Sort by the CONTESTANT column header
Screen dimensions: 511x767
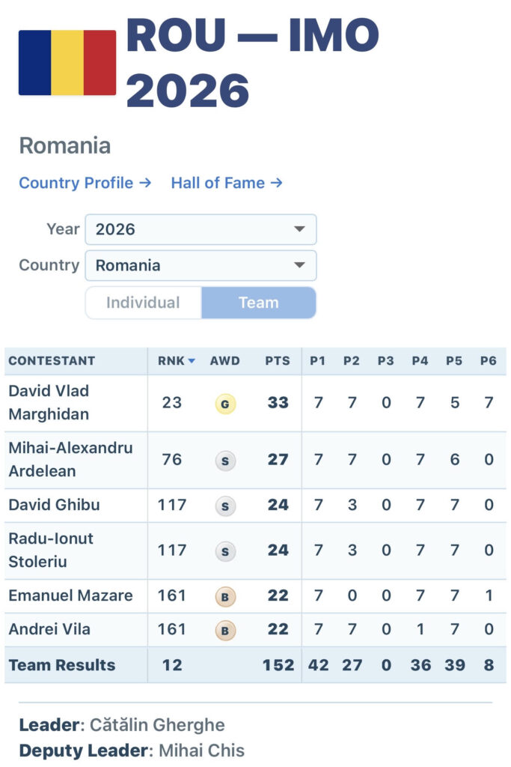52,361
